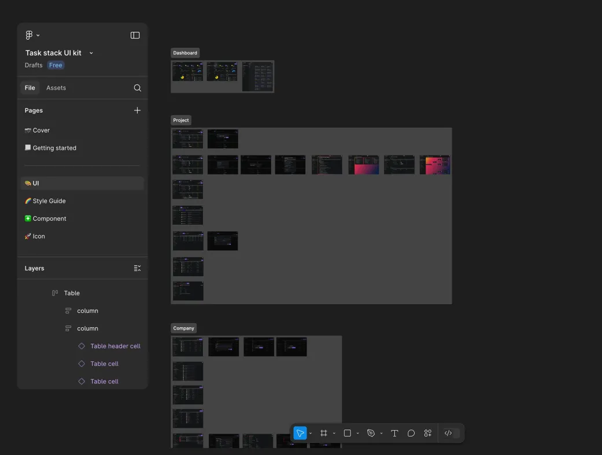Viewport: 602px width, 455px height.
Task: Select the Table header cell layer
Action: coord(115,346)
